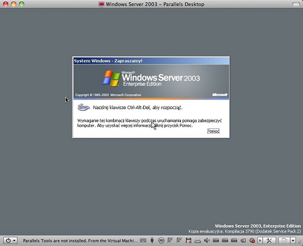Viewport: 303px width, 246px height.
Task: Click the printer icon in status bar
Action: tap(198, 240)
